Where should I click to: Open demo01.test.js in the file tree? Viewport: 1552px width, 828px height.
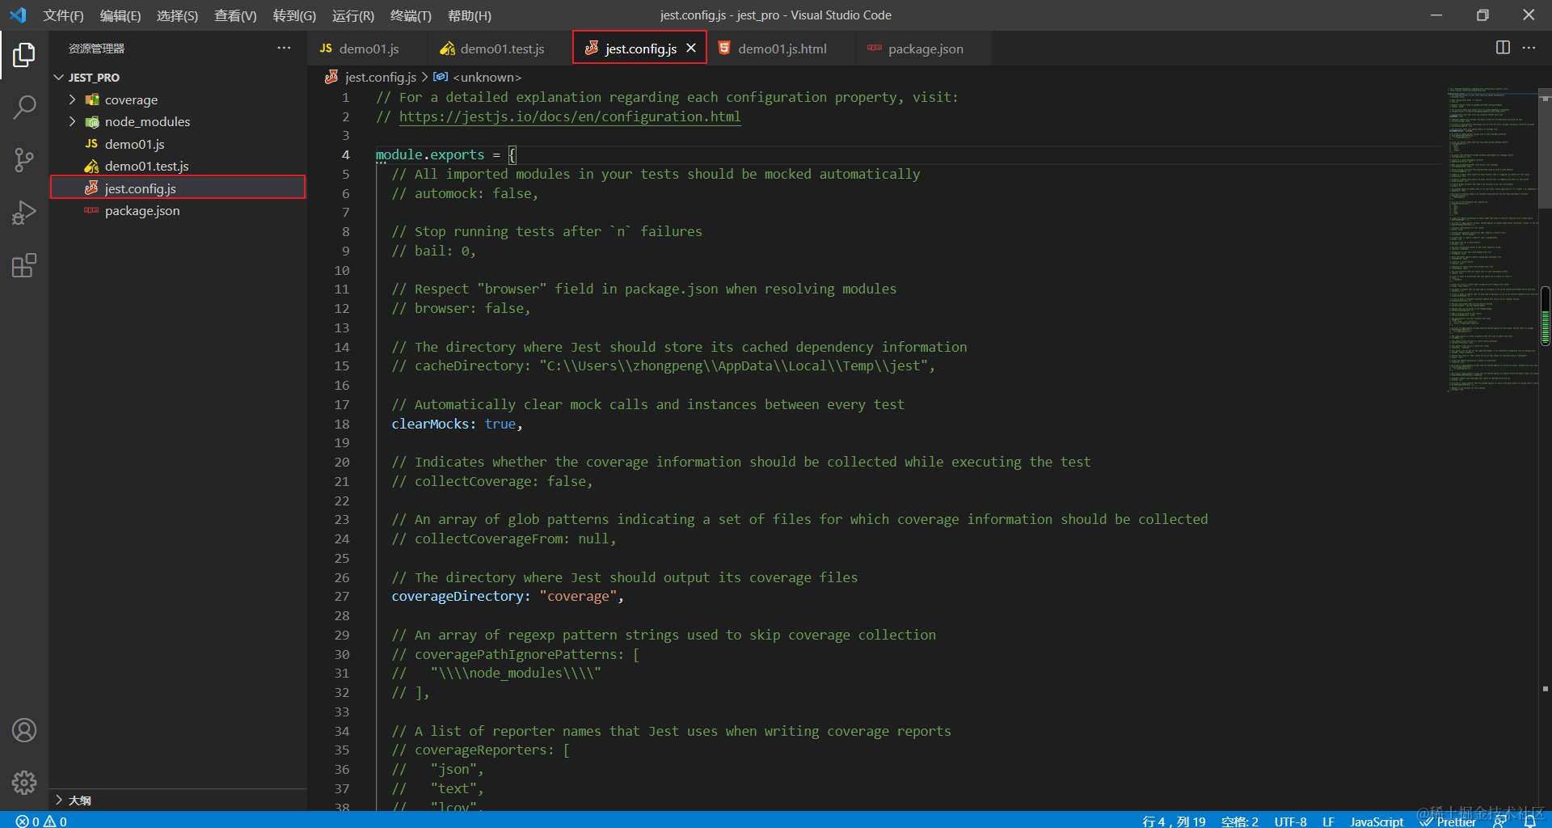(147, 166)
